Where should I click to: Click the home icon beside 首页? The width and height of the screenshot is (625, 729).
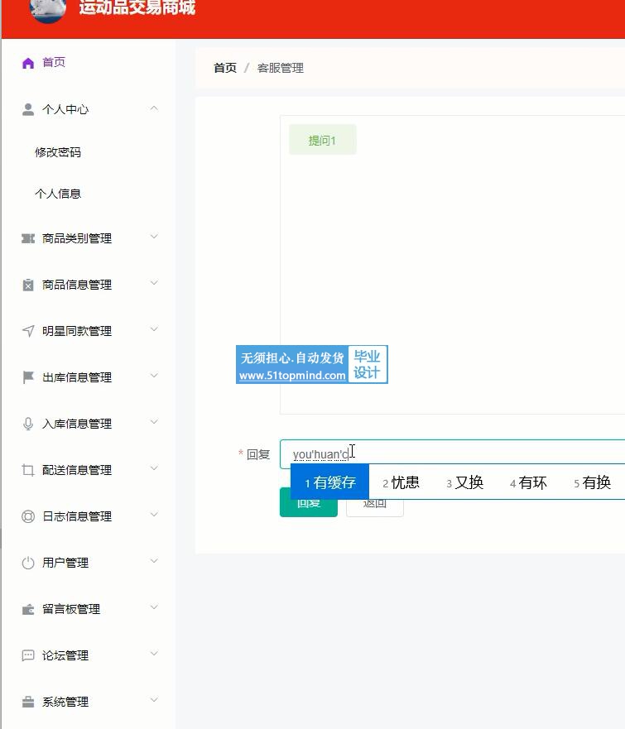click(x=28, y=63)
